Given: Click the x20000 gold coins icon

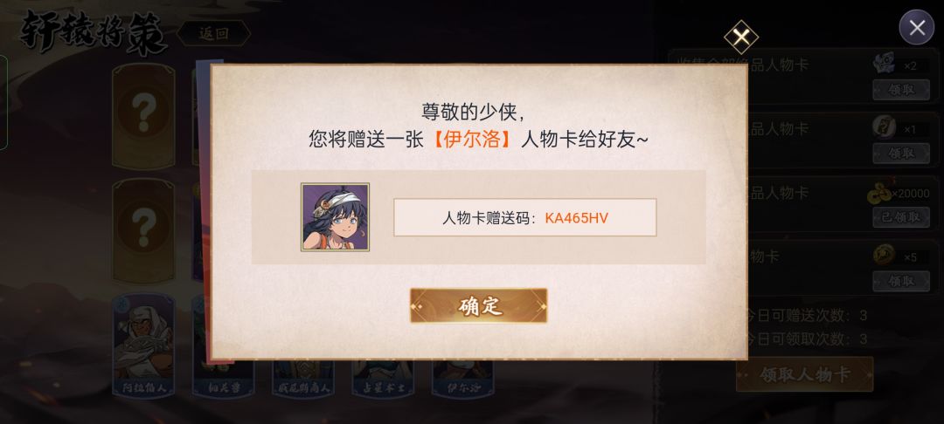Looking at the screenshot, I should (879, 194).
